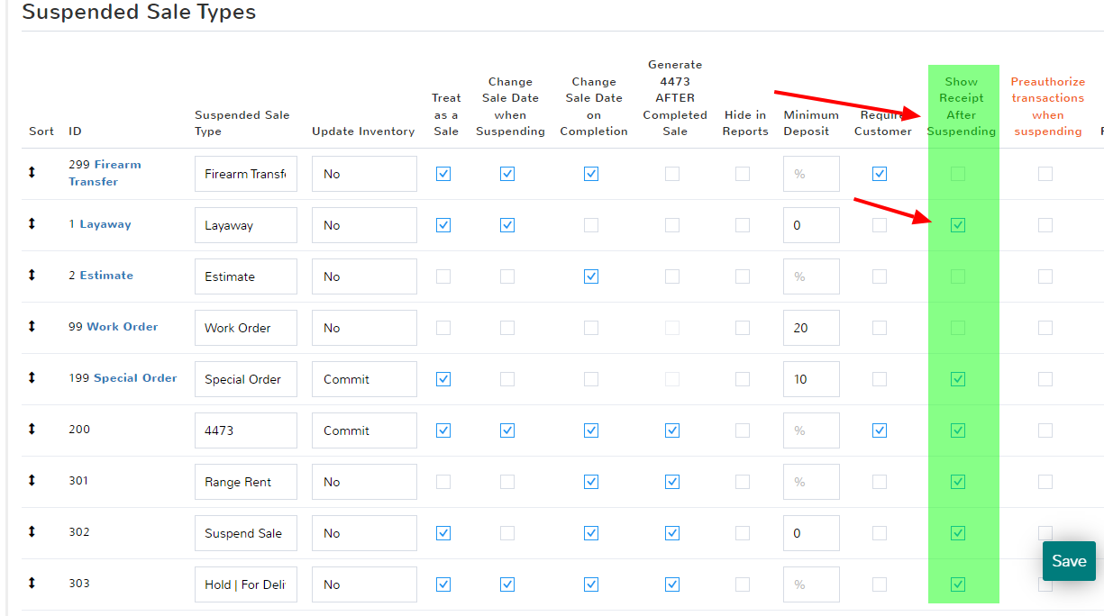Click the Update Inventory column header
Viewport: 1104px width, 616px height.
click(363, 131)
